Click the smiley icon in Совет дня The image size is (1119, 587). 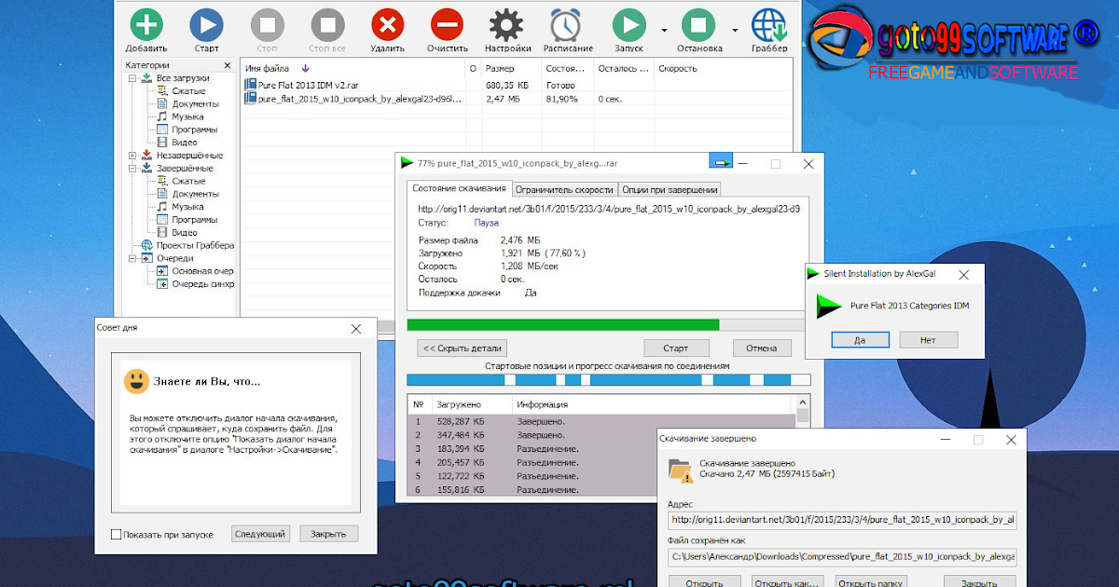pos(136,380)
